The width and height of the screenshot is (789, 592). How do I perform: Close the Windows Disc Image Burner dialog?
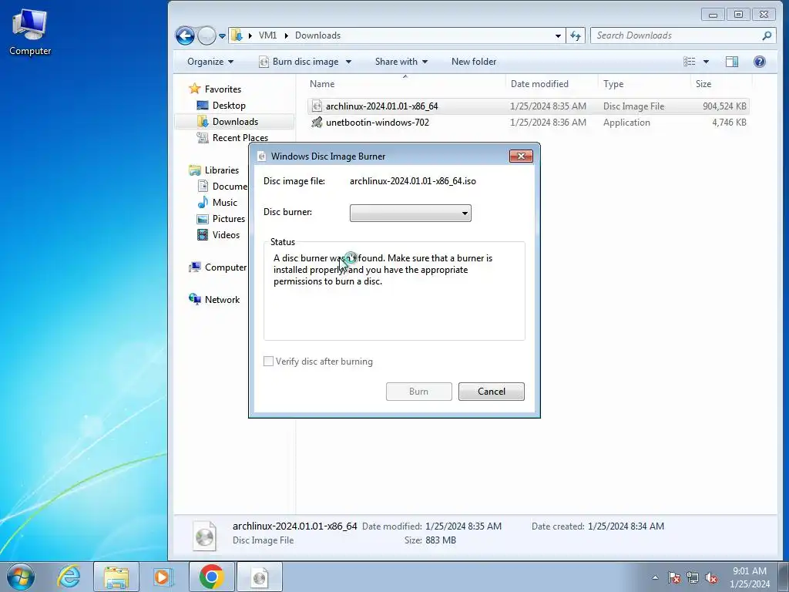[x=521, y=156]
